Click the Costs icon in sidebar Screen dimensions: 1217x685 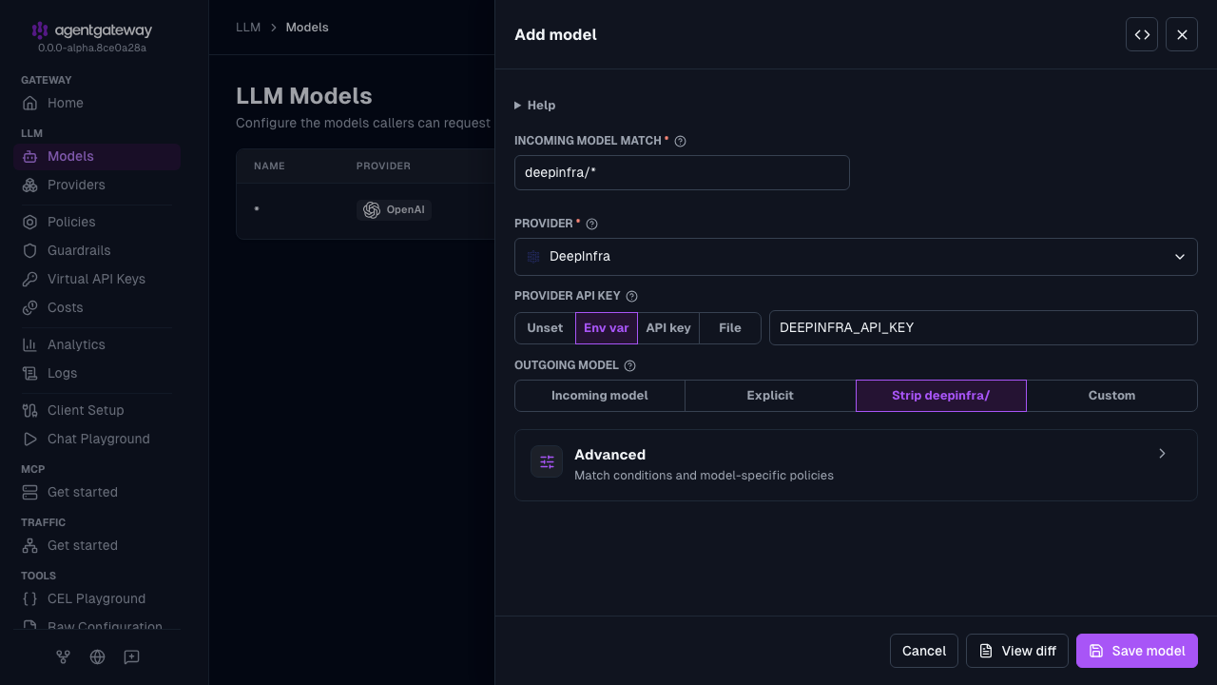[30, 307]
